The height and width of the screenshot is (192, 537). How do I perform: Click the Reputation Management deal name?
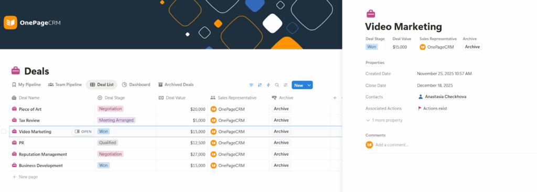coord(43,154)
